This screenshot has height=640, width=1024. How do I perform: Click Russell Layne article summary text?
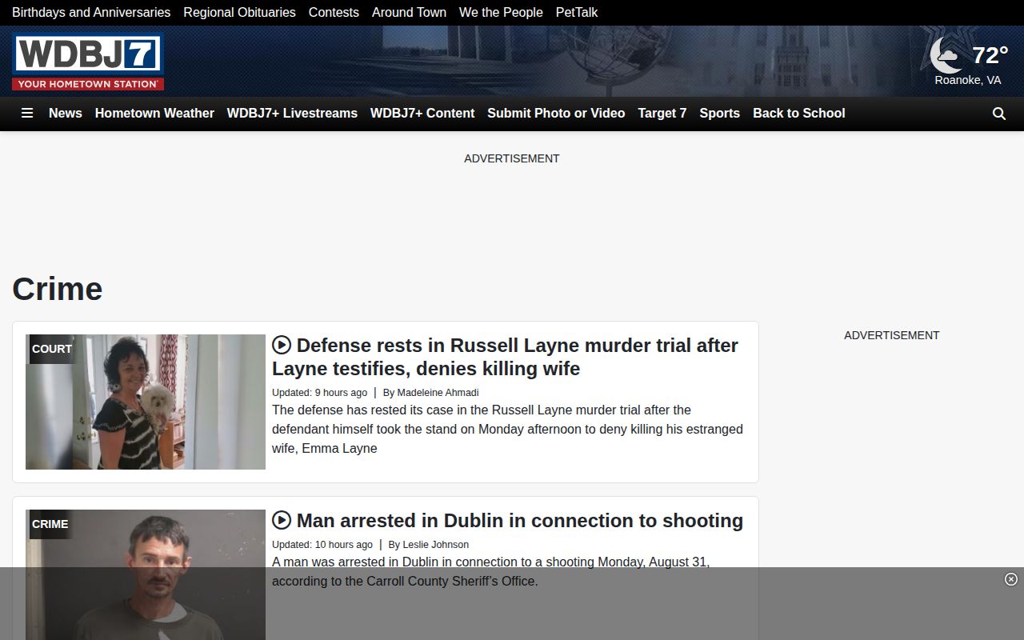pyautogui.click(x=507, y=429)
